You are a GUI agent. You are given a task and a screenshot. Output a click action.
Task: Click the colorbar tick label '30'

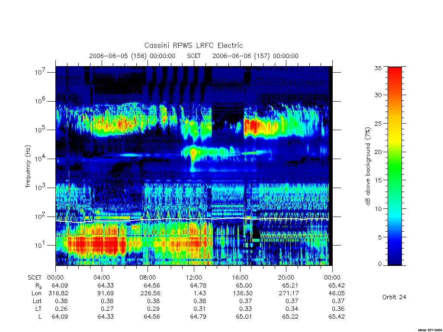(x=378, y=95)
